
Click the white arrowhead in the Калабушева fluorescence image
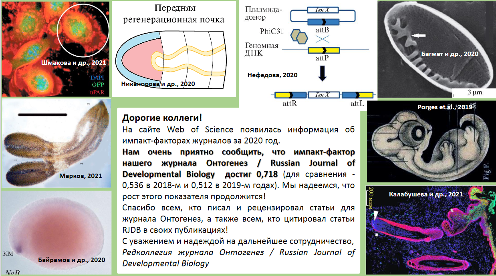click(x=374, y=216)
